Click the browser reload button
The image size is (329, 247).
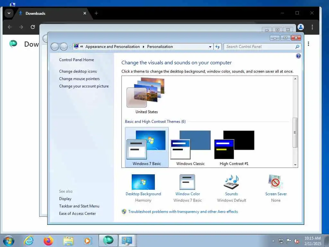pyautogui.click(x=33, y=27)
